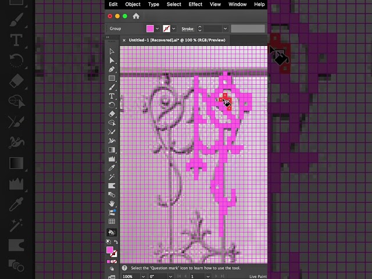Swap fill and stroke colors
The image size is (372, 279).
tap(116, 242)
